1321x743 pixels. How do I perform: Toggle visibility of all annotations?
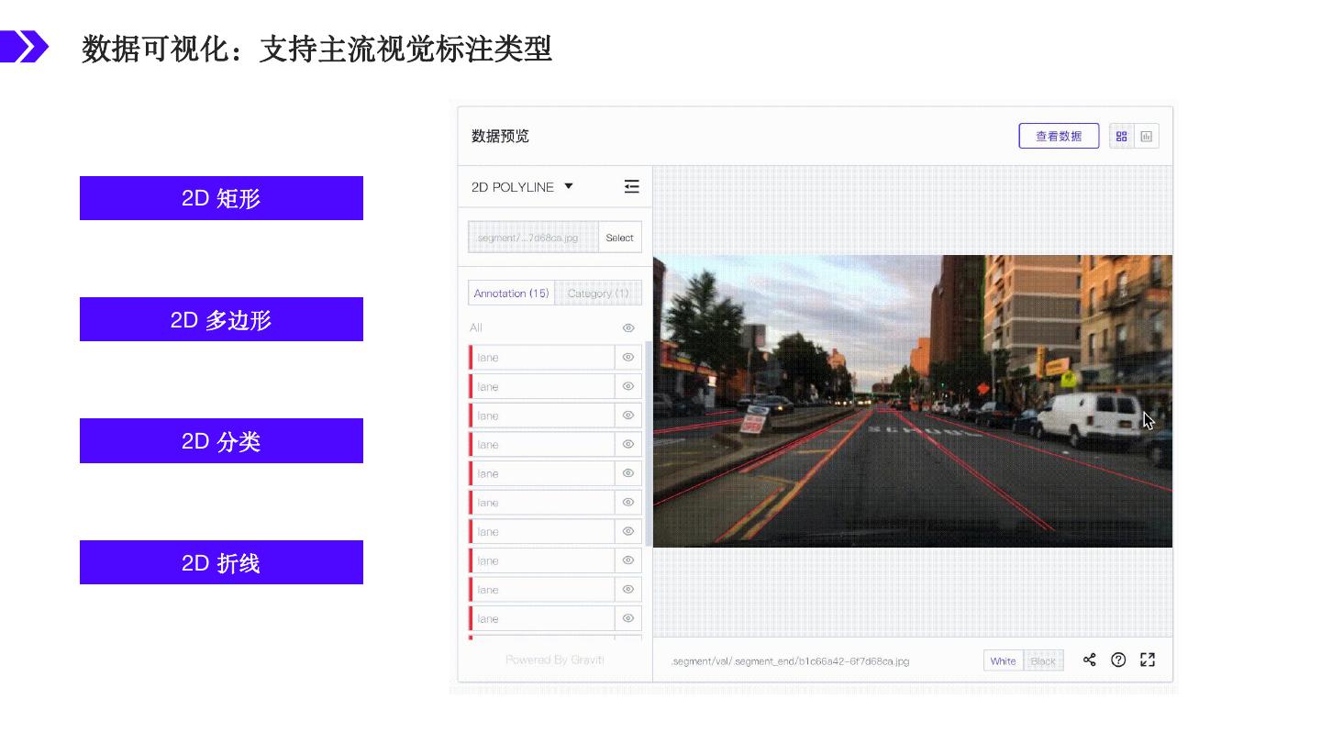tap(628, 327)
